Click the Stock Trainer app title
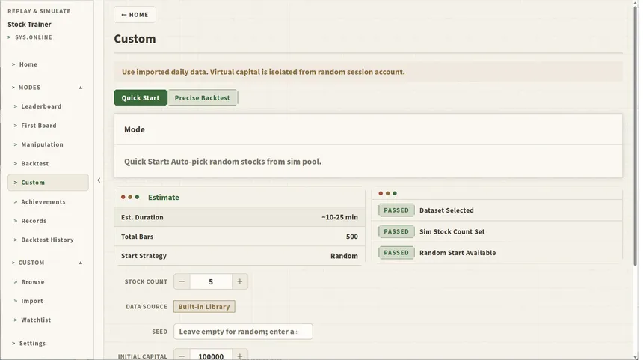Viewport: 643px width, 360px height. (x=29, y=24)
